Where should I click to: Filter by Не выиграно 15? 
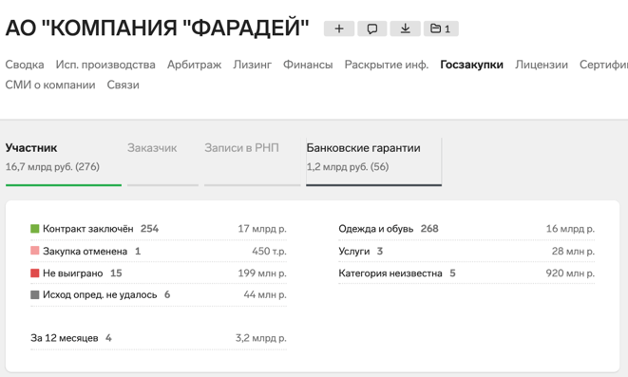(159, 273)
